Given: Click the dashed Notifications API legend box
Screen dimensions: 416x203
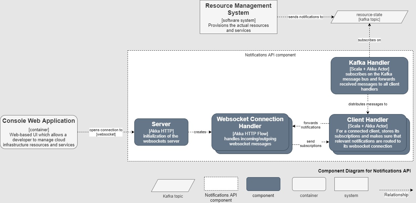Looking at the screenshot, I should [x=221, y=184].
